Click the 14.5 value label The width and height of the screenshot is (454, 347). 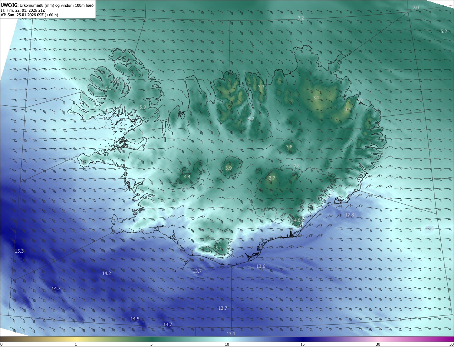pyautogui.click(x=135, y=319)
